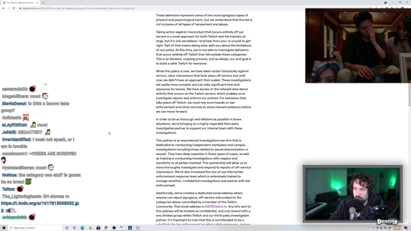Image resolution: width=411 pixels, height=231 pixels.
Task: Click Overidentified's username in chat
Action: click(16, 140)
